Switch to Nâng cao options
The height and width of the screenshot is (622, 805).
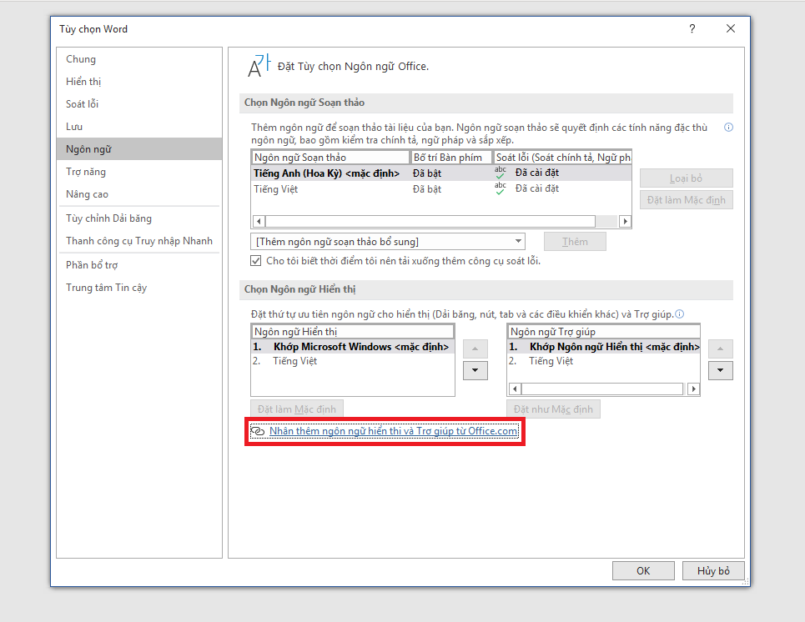pyautogui.click(x=88, y=194)
